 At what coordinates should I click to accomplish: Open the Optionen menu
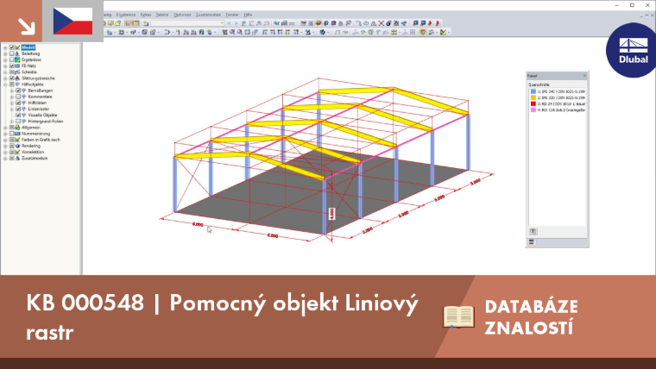click(x=182, y=15)
